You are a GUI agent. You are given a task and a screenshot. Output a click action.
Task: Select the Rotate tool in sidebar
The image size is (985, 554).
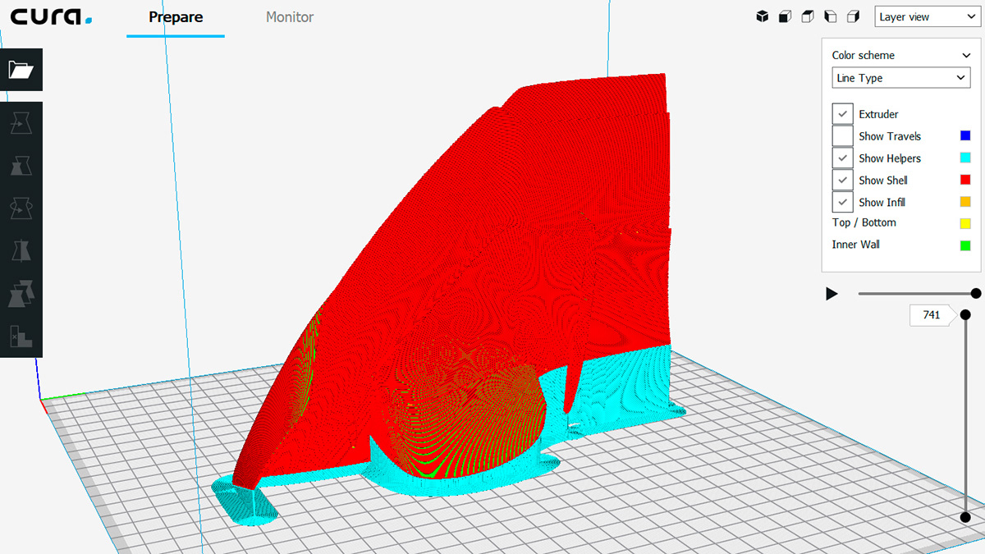click(x=21, y=208)
